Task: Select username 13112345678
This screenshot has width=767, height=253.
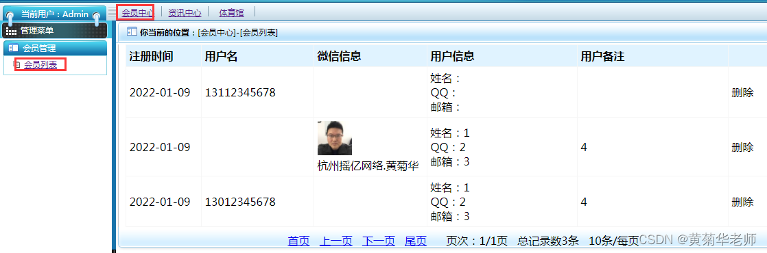Action: click(x=240, y=92)
